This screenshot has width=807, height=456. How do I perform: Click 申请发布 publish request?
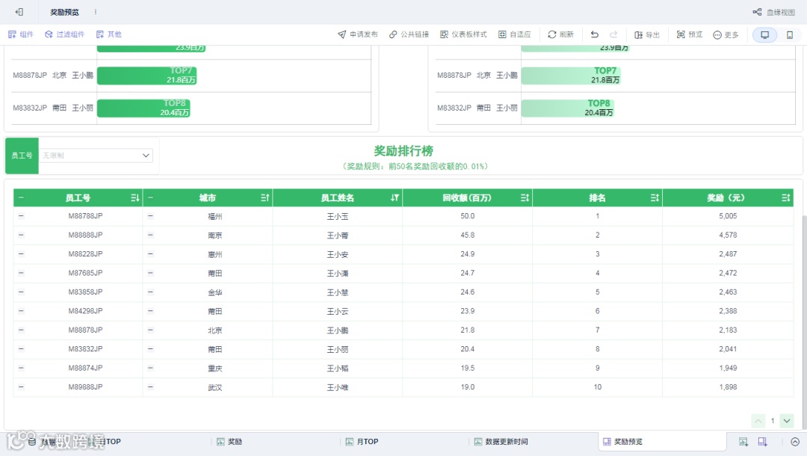coord(358,34)
